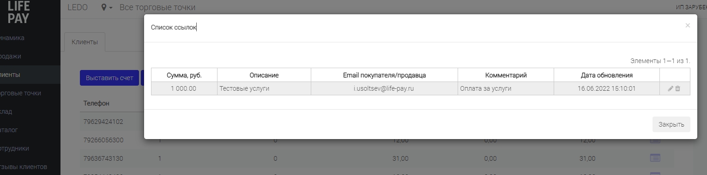Click the Все торговые точки selector
This screenshot has height=175, width=707.
[x=157, y=7]
